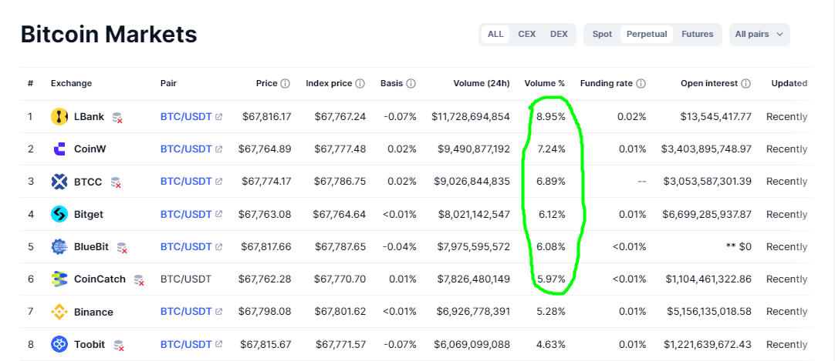Open the Binance exchange name link

point(93,313)
